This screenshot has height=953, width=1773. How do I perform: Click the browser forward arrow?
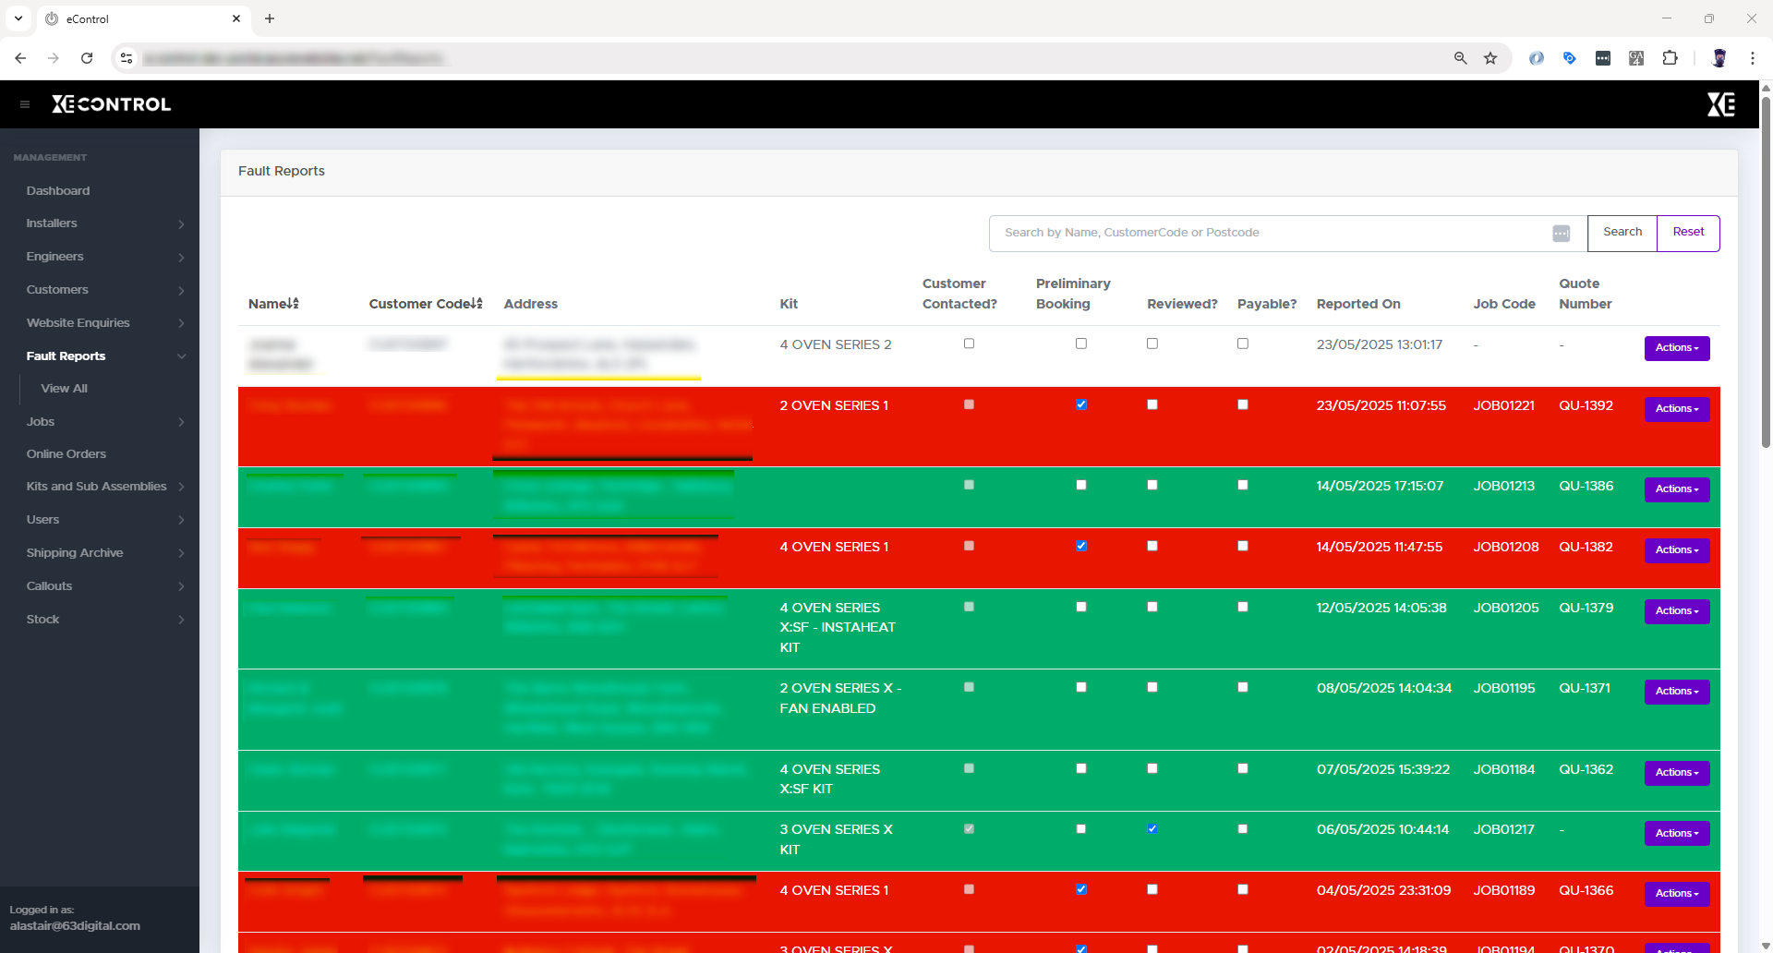coord(54,58)
